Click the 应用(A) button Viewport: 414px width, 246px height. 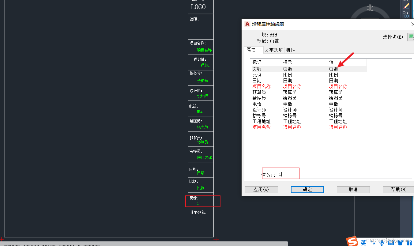coord(261,190)
